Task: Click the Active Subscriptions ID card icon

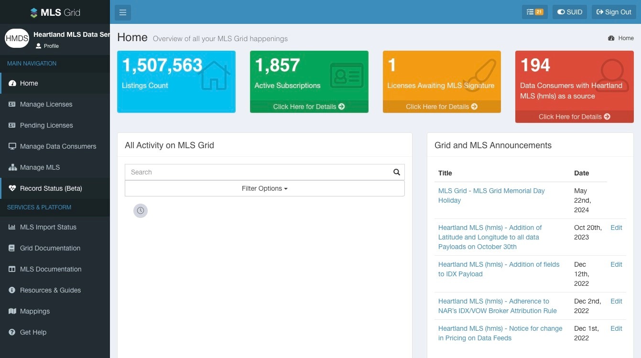Action: click(347, 75)
